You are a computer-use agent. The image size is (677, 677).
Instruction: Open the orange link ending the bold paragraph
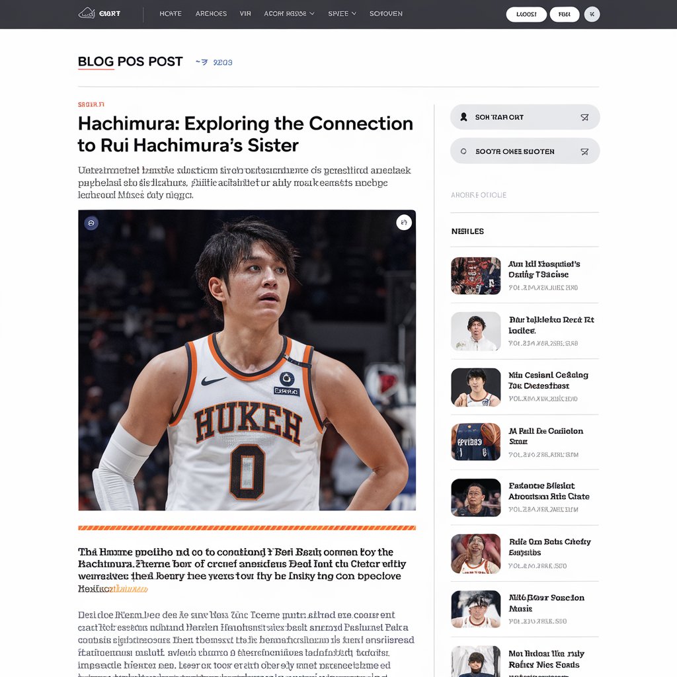130,589
